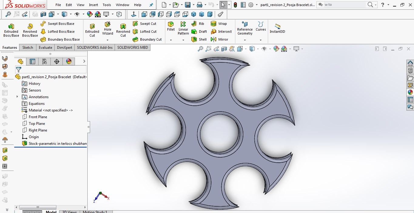
Task: Open dropdown arrow below Hole Wizard
Action: point(108,40)
